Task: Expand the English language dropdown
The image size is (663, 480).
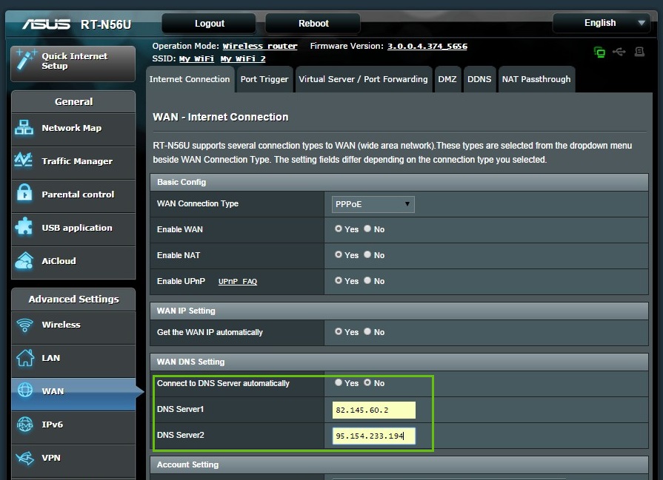Action: [602, 23]
